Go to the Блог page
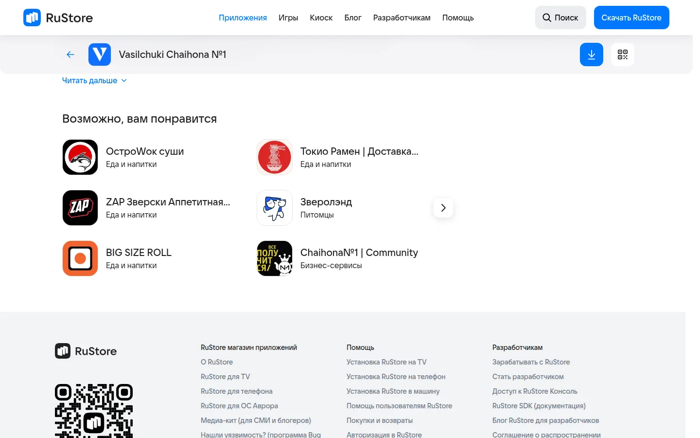 click(353, 18)
